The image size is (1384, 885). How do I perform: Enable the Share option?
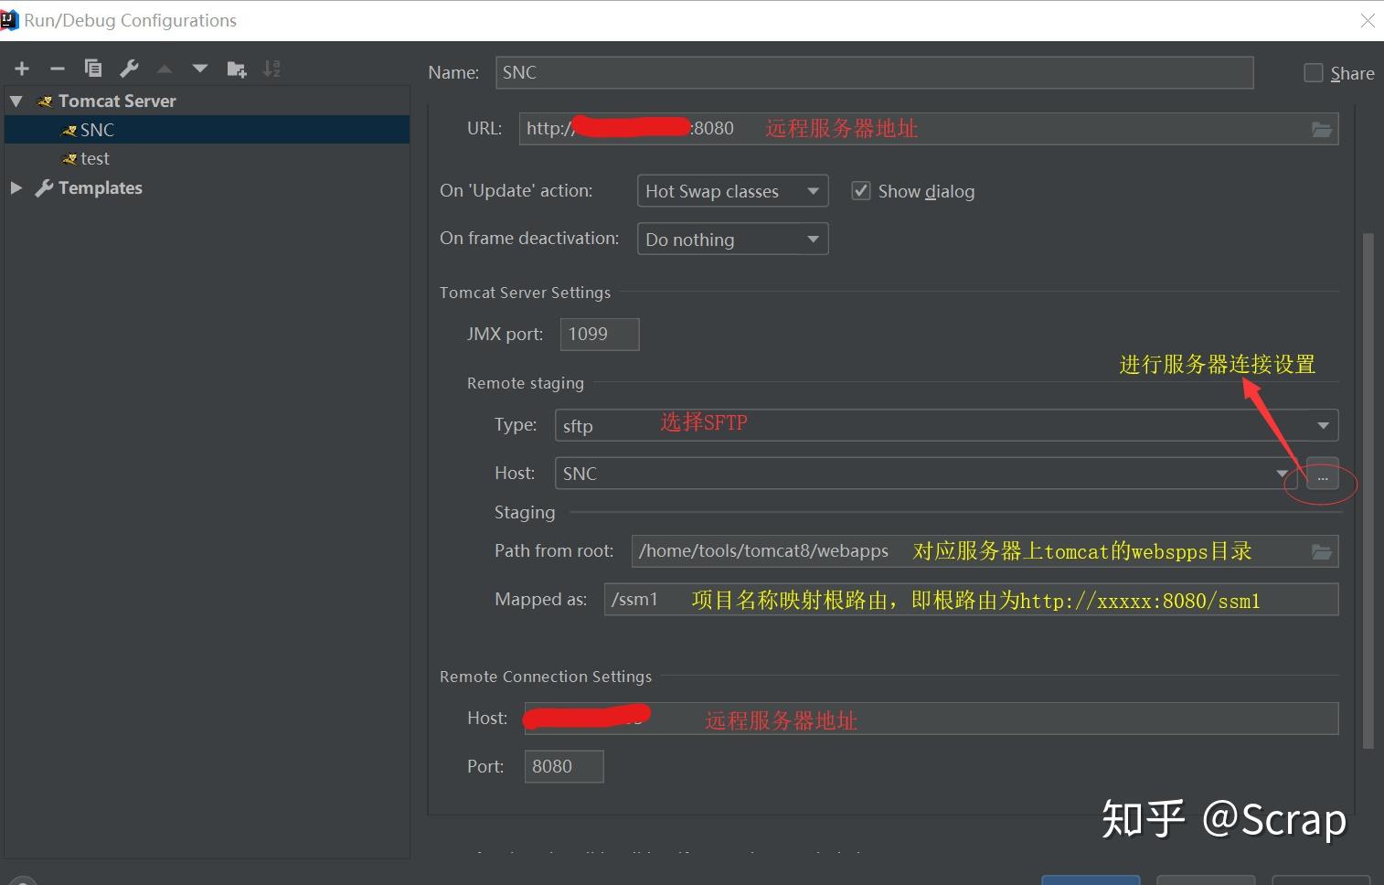click(x=1314, y=72)
